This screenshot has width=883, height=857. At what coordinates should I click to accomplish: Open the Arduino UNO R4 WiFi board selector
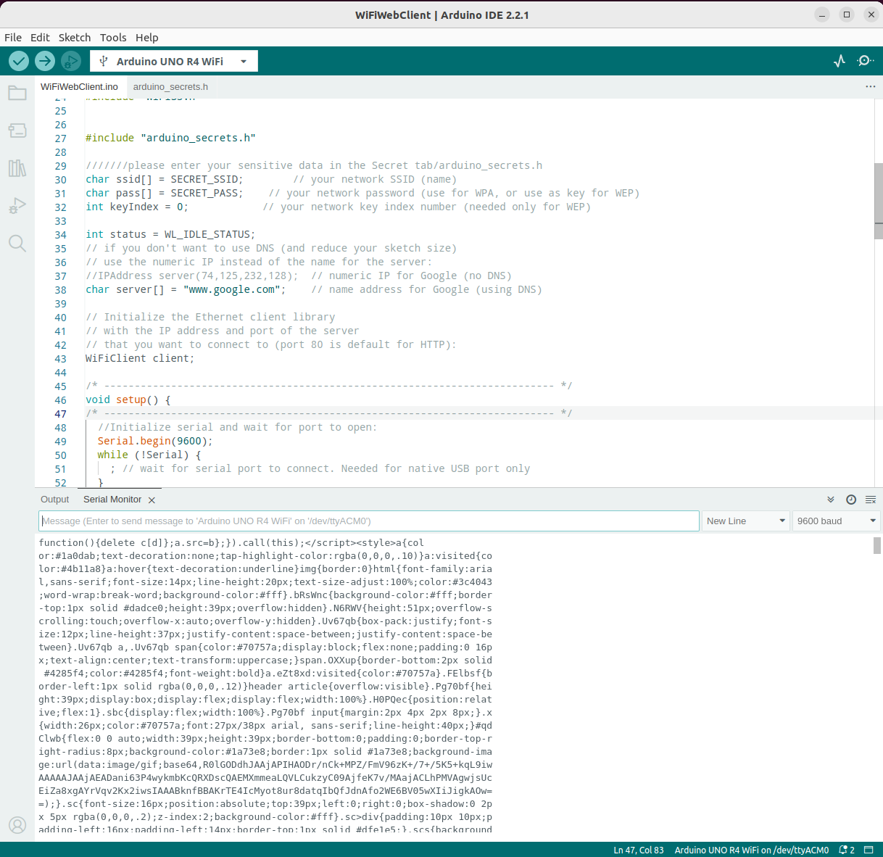pyautogui.click(x=174, y=61)
